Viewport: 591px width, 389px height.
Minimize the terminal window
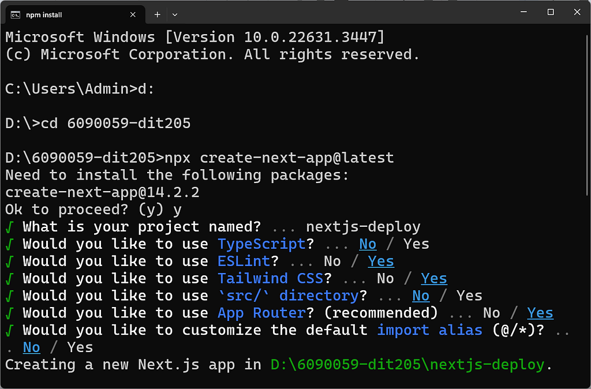tap(523, 12)
